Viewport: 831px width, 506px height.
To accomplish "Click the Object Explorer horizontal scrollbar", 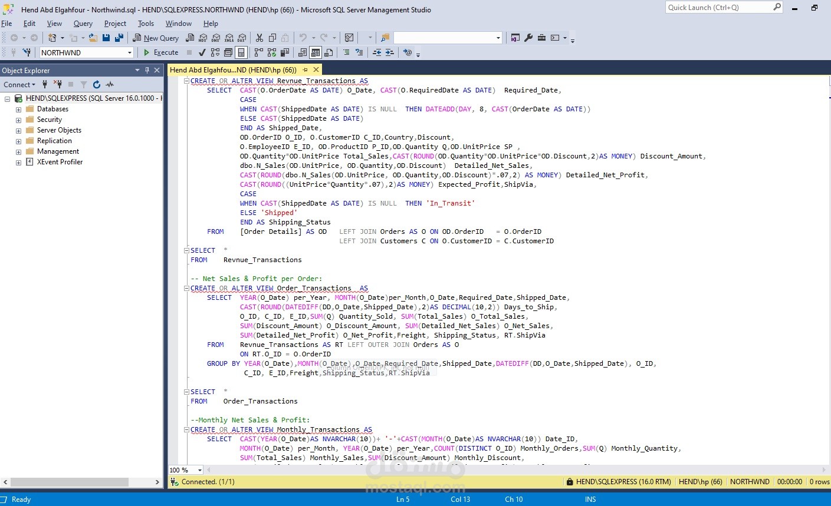I will 71,482.
